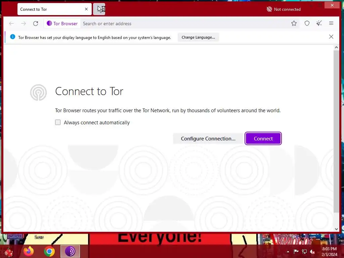The height and width of the screenshot is (258, 344).
Task: Show hidden system tray icons
Action: [x=288, y=252]
